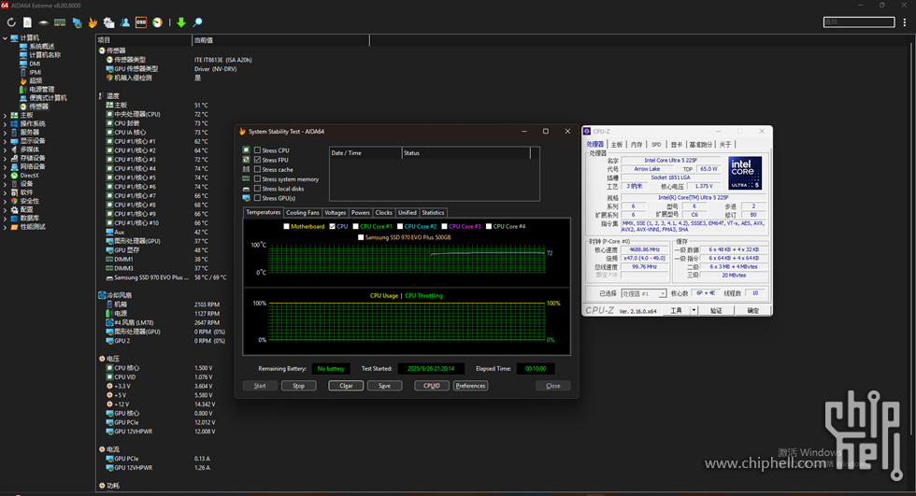Select 电源管理 in the computer tree
The height and width of the screenshot is (496, 916).
tap(41, 90)
